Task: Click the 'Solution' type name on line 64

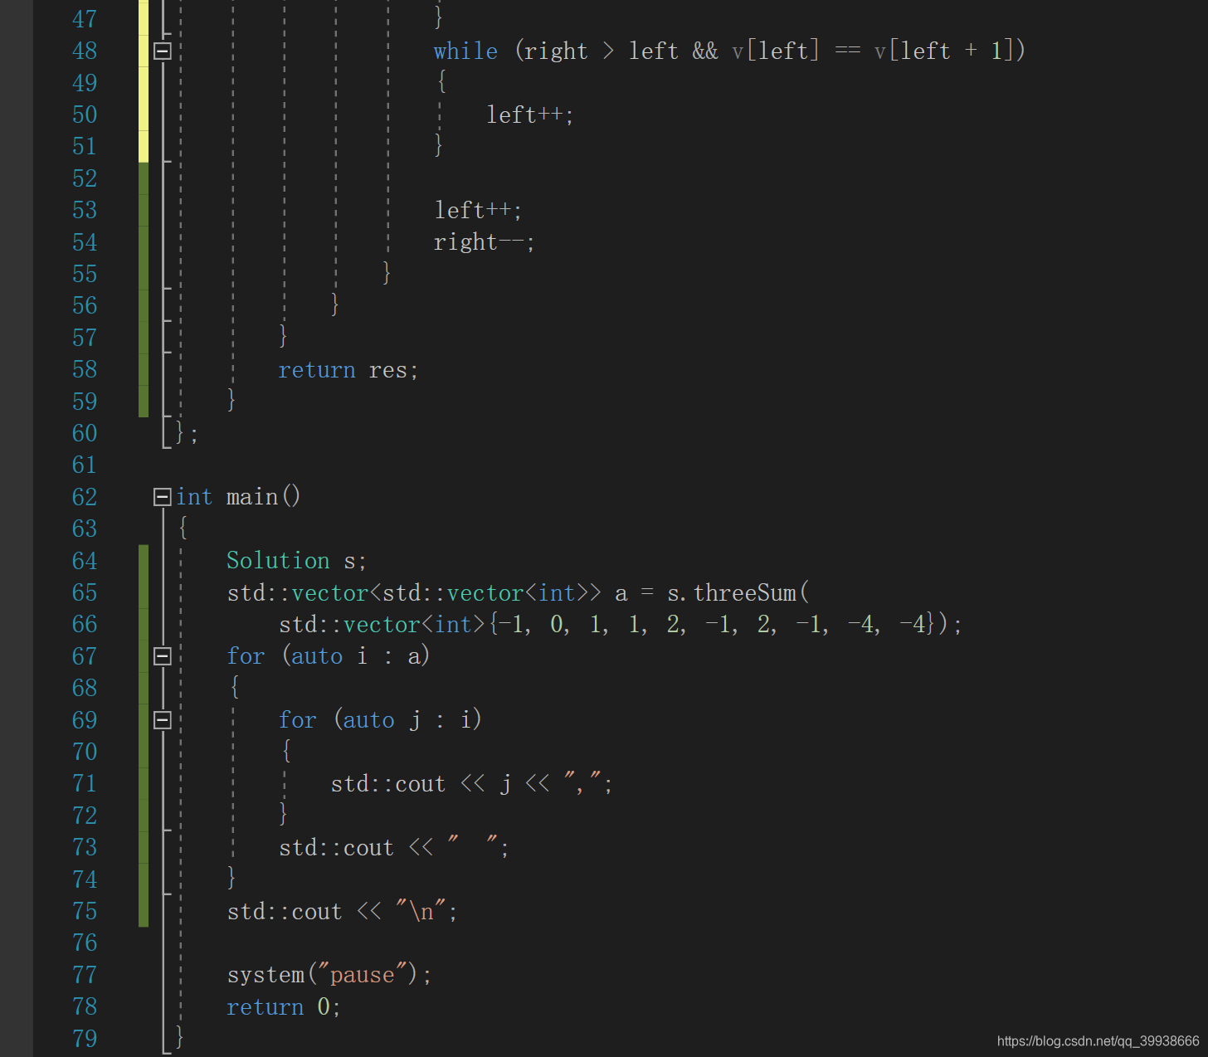Action: (278, 561)
